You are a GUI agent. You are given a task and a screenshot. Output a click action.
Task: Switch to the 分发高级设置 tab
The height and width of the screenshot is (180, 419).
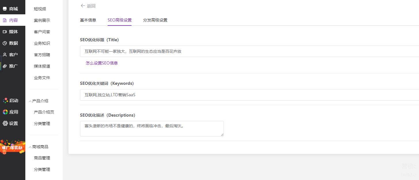click(155, 20)
